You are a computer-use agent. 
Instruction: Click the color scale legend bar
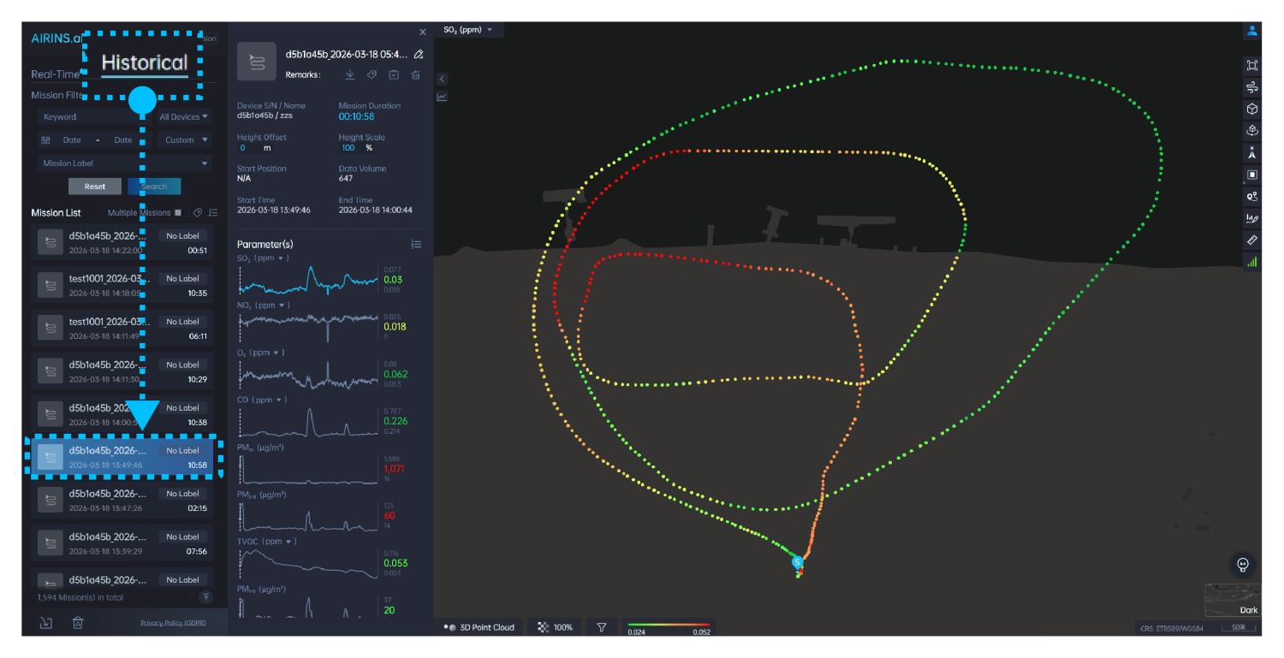point(668,627)
